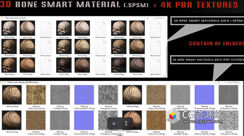Open address dropdown in spsm folder window
The width and height of the screenshot is (244, 136).
click(x=144, y=18)
